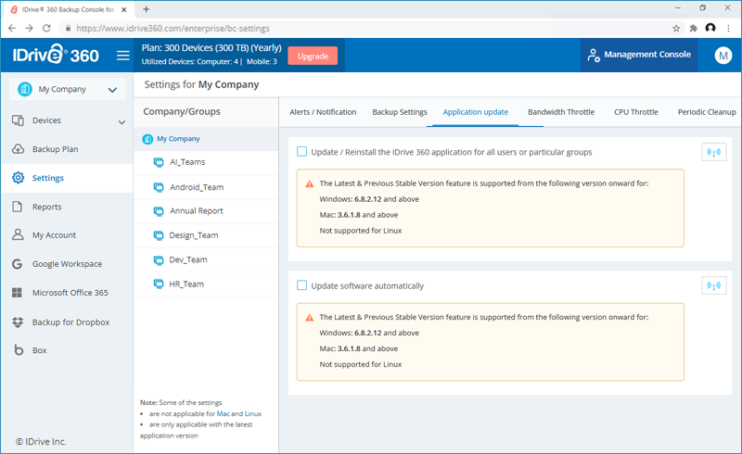Open Backup for Dropbox from sidebar
The height and width of the screenshot is (454, 742).
pyautogui.click(x=18, y=322)
